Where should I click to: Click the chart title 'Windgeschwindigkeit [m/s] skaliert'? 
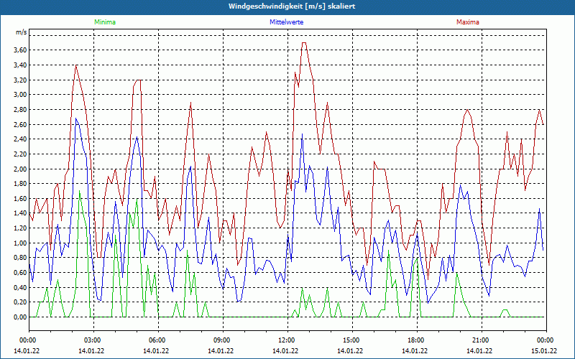pos(292,6)
